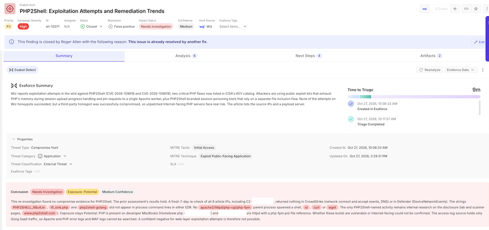Click the Exabot Detect chip
This screenshot has width=489, height=230.
[22, 70]
